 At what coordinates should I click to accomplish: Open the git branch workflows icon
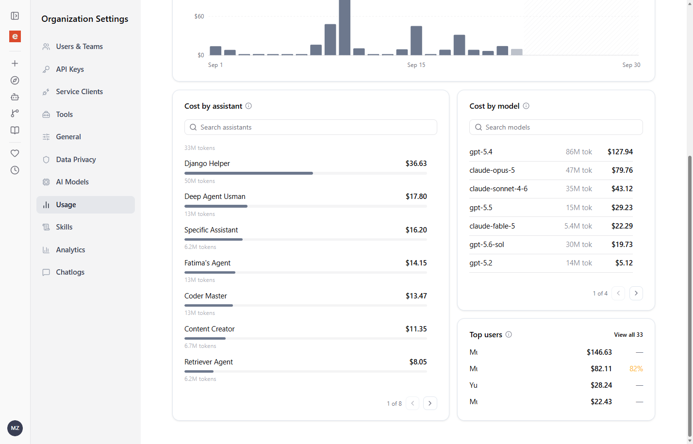tap(15, 114)
